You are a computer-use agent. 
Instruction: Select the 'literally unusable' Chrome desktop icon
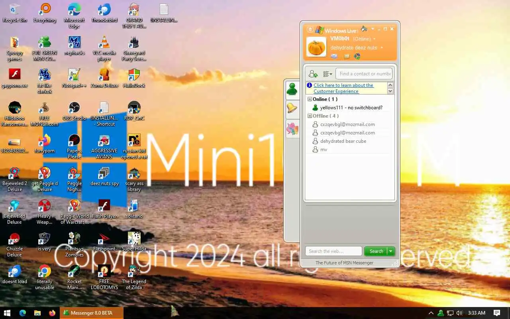click(45, 277)
